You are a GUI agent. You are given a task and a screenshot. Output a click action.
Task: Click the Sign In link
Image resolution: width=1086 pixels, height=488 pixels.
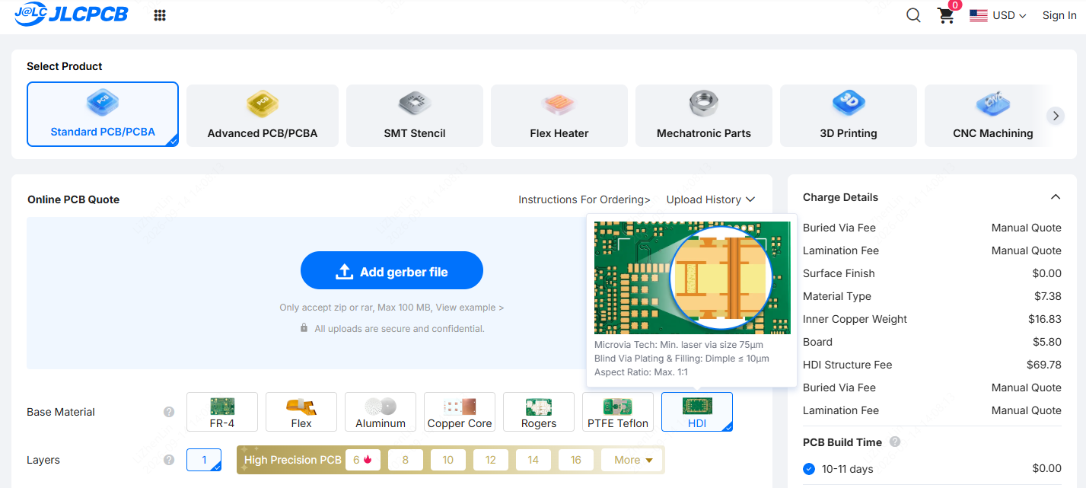point(1059,15)
